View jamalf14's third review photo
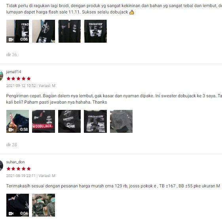The width and height of the screenshot is (222, 219). click(69, 121)
